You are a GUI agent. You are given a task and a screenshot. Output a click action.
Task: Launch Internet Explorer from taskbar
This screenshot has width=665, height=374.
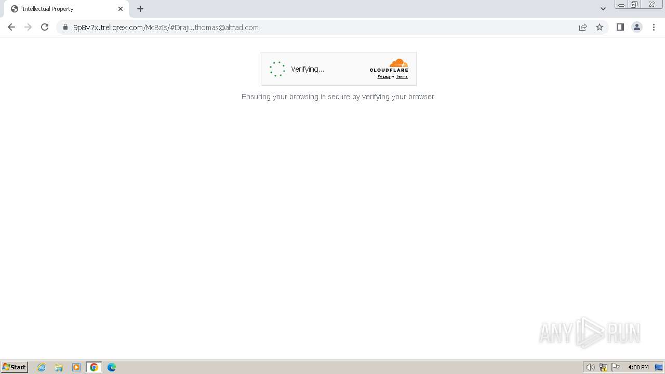[x=42, y=367]
